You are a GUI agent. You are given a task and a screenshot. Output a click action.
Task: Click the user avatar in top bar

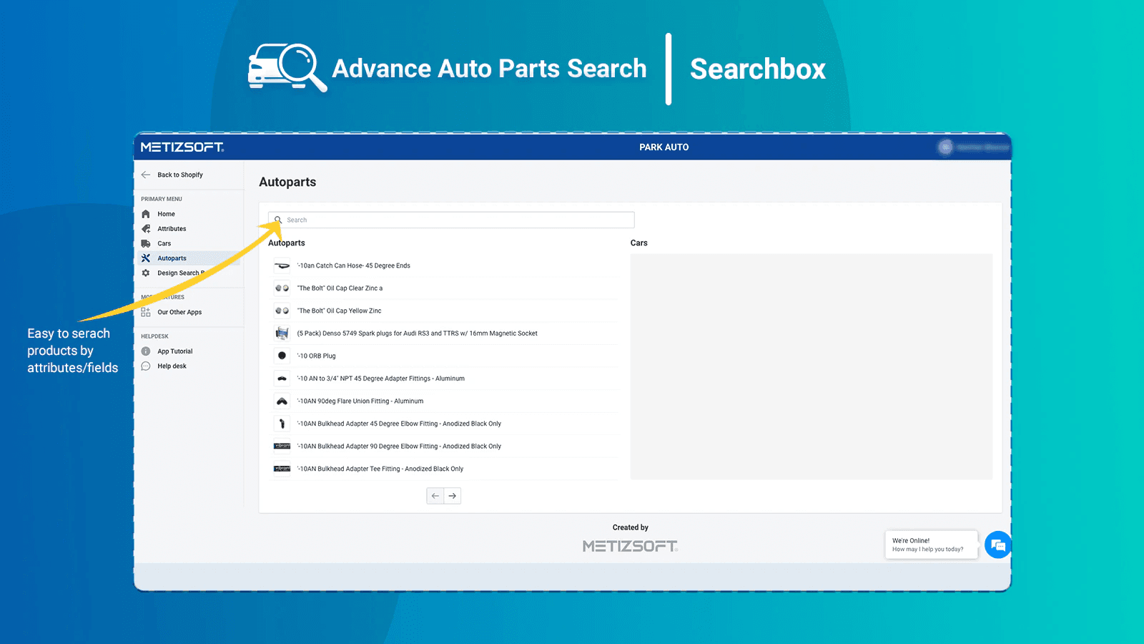pyautogui.click(x=945, y=147)
